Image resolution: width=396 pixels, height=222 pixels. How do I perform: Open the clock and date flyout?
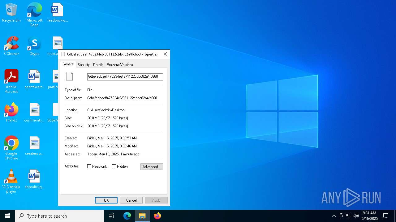(370, 216)
